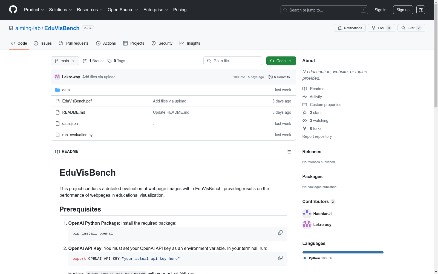View the 5 Commits link
438x274 pixels.
click(x=279, y=77)
